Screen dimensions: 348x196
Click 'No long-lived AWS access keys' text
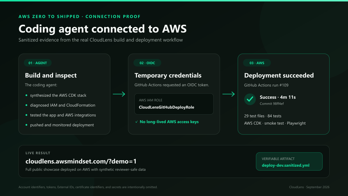click(x=169, y=122)
